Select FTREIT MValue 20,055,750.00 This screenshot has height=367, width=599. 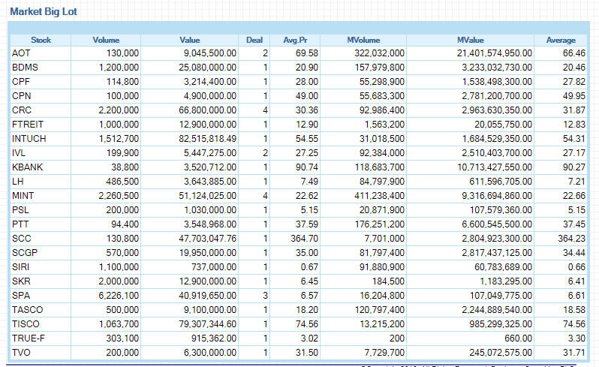coord(504,125)
